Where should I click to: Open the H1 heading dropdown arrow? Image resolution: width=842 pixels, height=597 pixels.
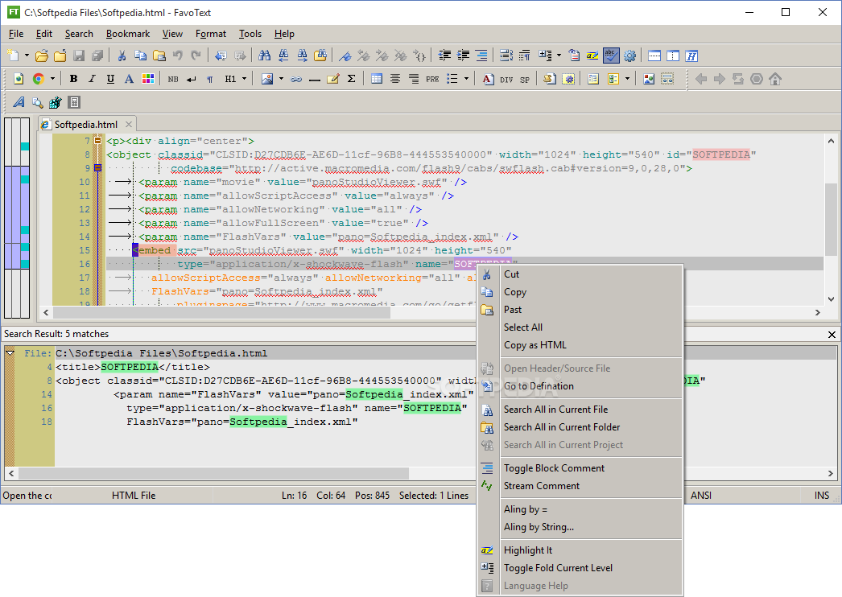coord(245,79)
